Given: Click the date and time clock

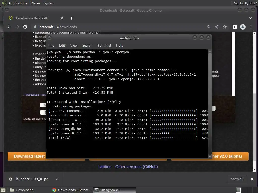Looking at the screenshot, I should [245, 3].
